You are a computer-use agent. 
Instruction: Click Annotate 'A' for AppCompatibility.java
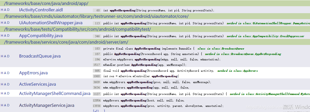pos(5,36)
